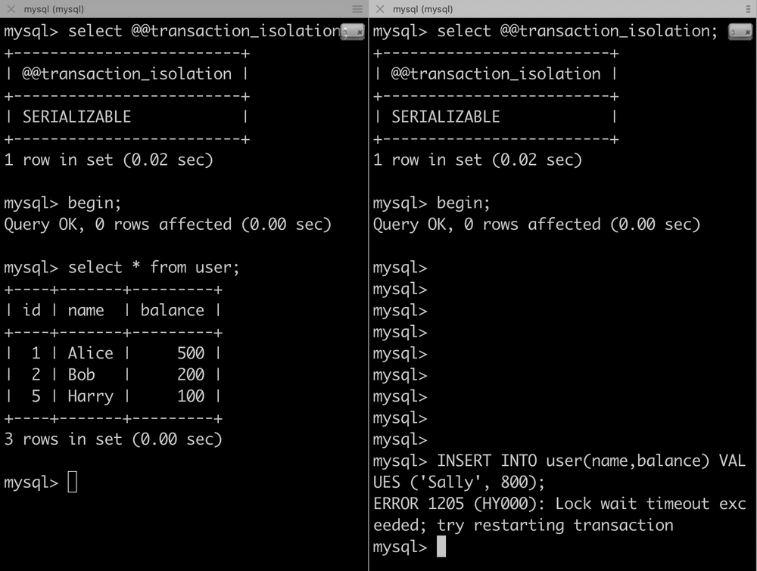Screen dimensions: 757x571
Task: Click the Harry row in the user table
Action: pos(113,396)
